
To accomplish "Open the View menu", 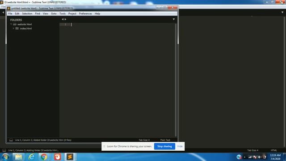I will [46, 14].
